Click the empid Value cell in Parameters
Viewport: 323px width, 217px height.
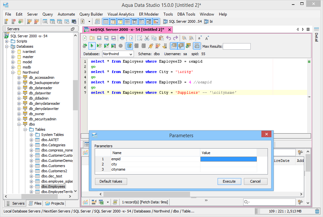(228, 159)
